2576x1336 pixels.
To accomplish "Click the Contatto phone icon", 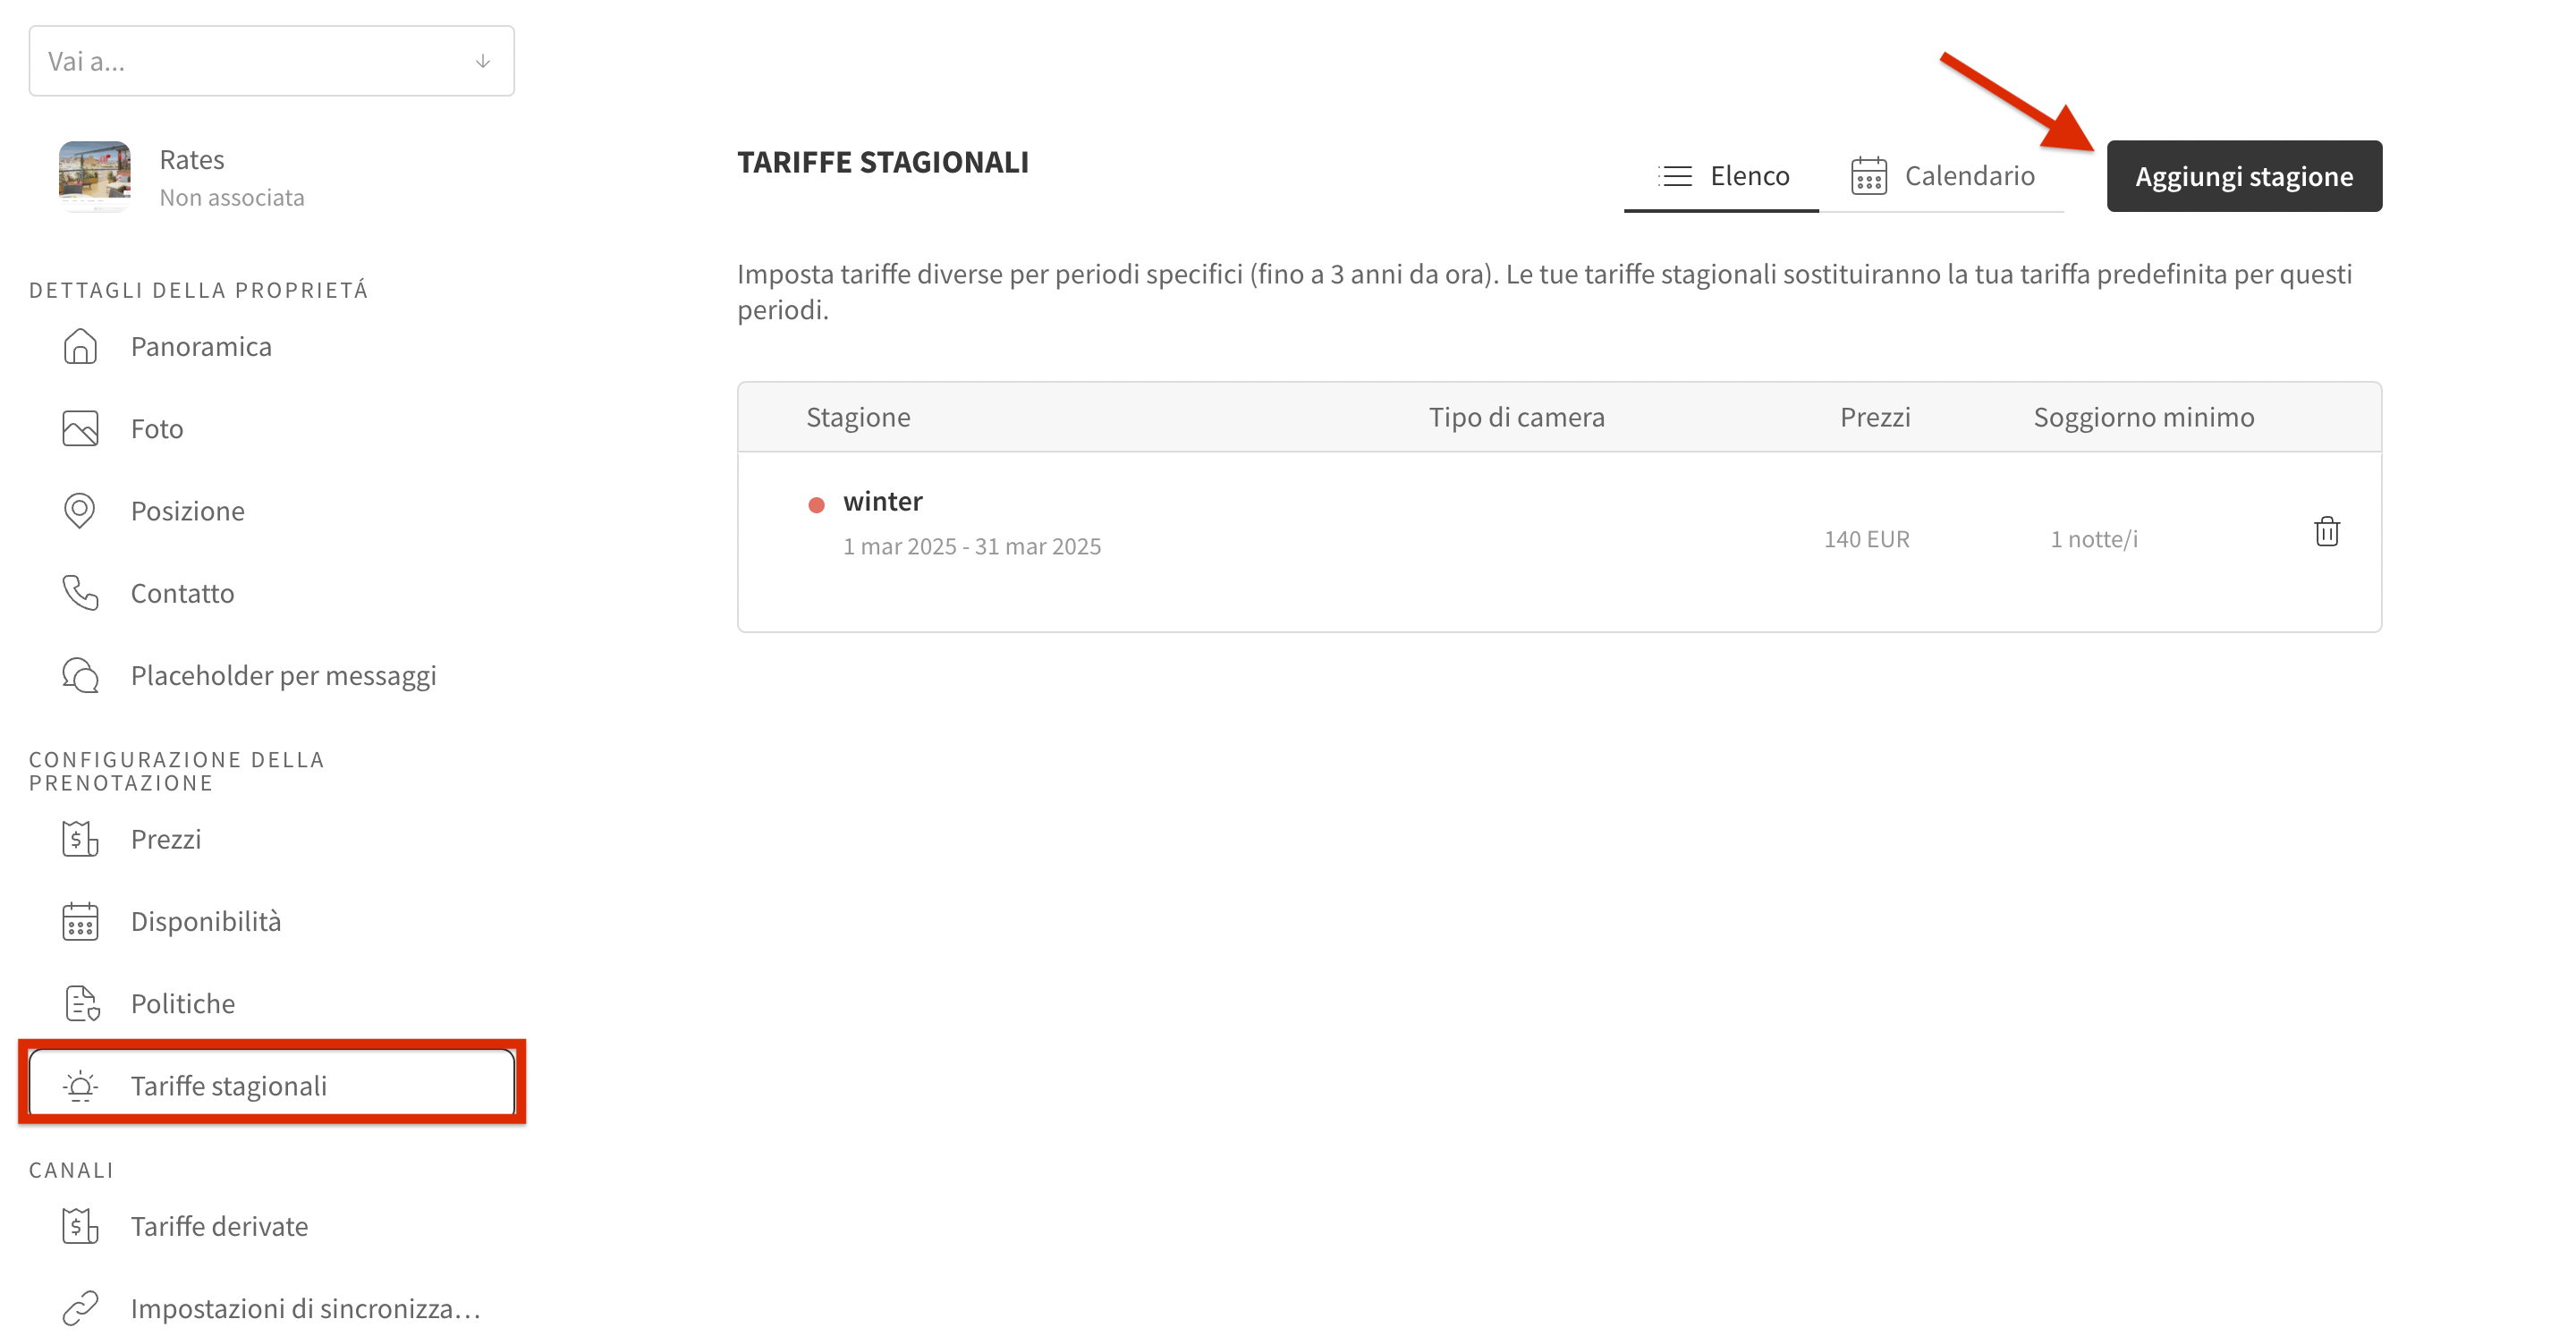I will coord(80,593).
